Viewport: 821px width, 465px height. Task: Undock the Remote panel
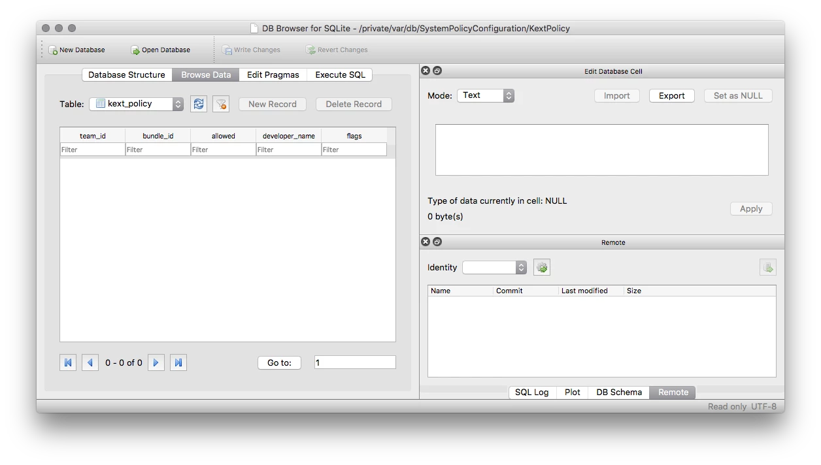pos(437,242)
